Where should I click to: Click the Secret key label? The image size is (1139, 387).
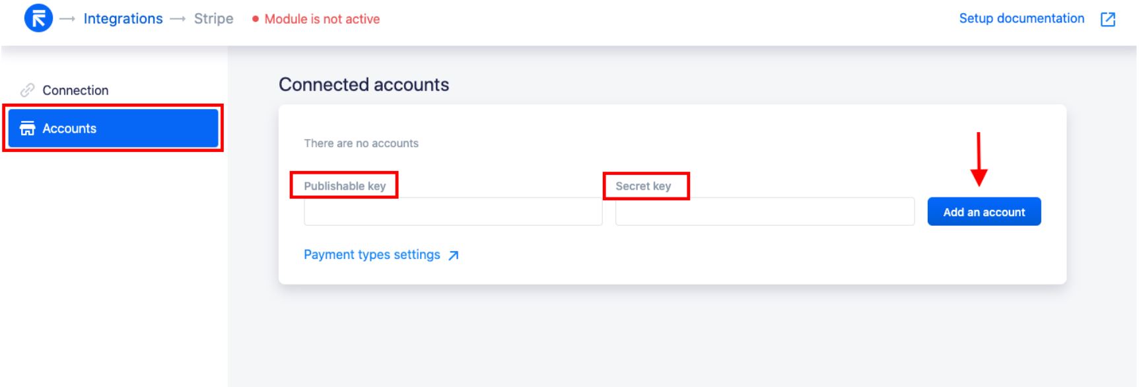643,186
